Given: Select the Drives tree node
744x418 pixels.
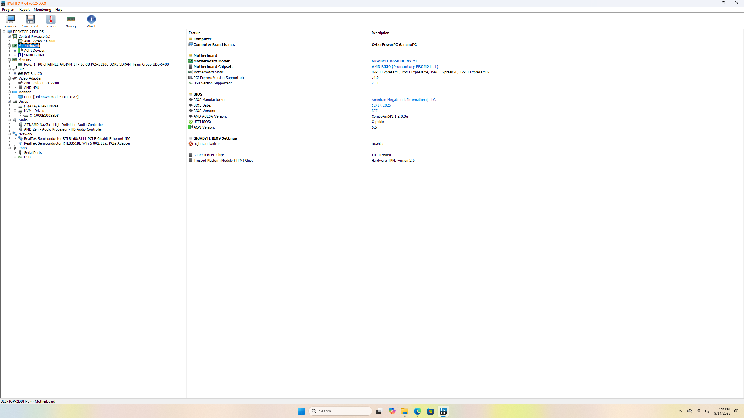Looking at the screenshot, I should (x=23, y=102).
